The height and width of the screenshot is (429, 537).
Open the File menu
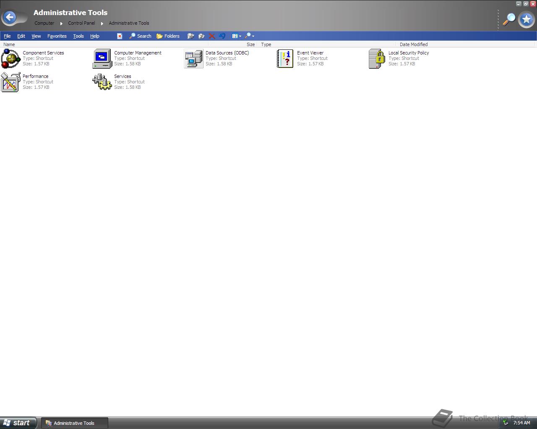[7, 36]
